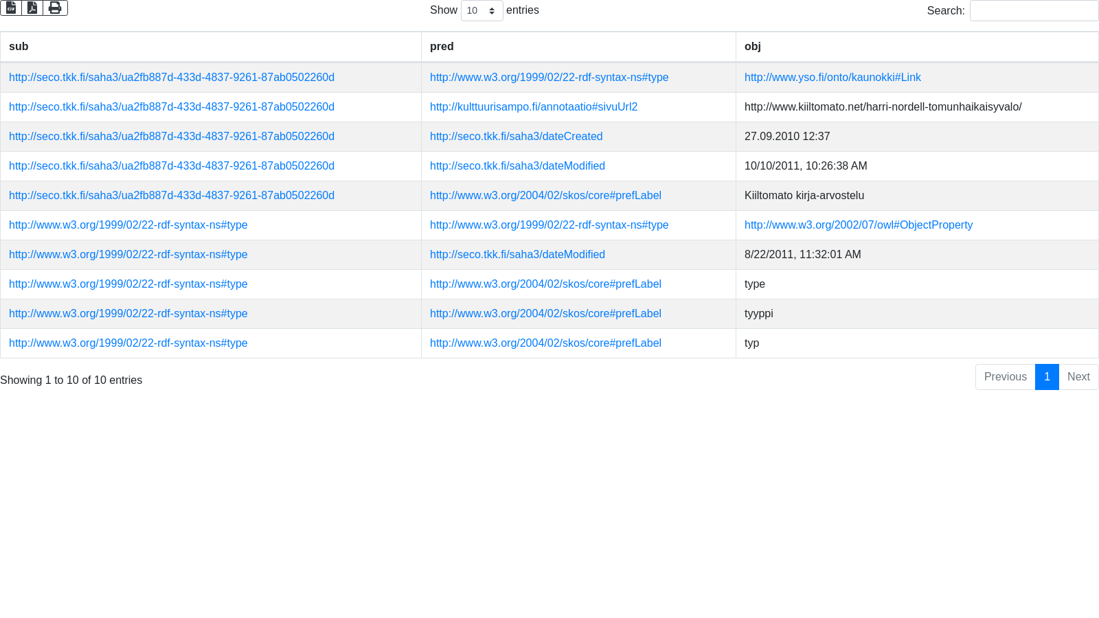
Task: Export the table as PDF
Action: coord(32,8)
